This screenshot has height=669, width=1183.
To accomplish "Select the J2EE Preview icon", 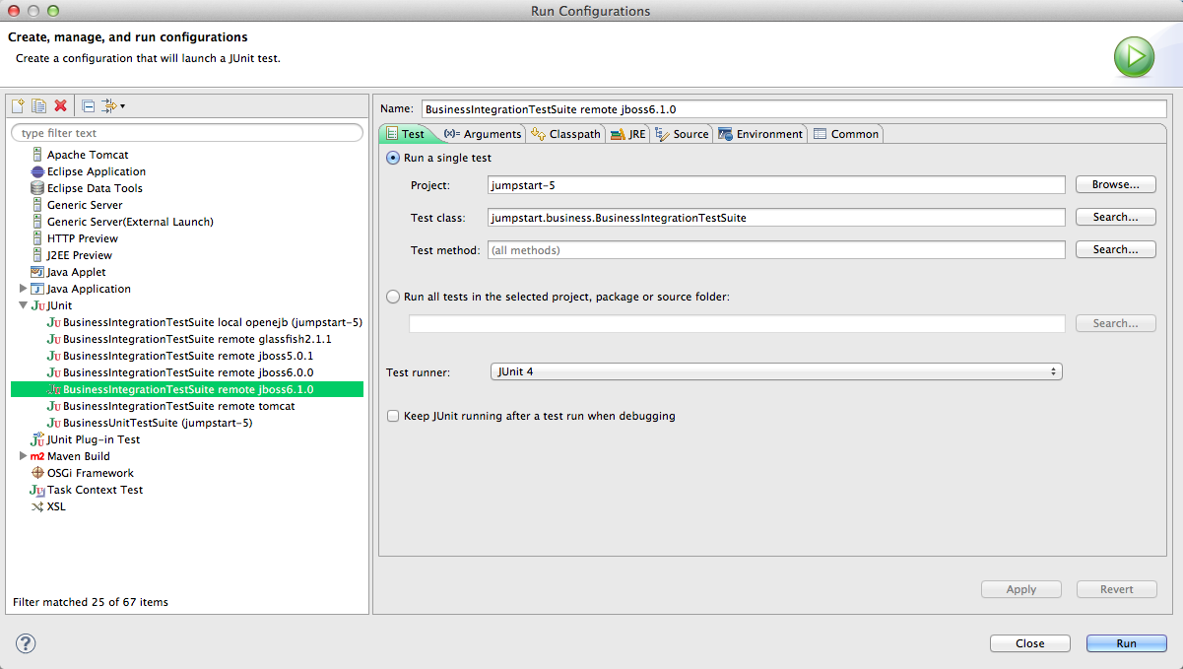I will pyautogui.click(x=37, y=255).
